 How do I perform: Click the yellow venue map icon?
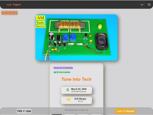(x=69, y=100)
